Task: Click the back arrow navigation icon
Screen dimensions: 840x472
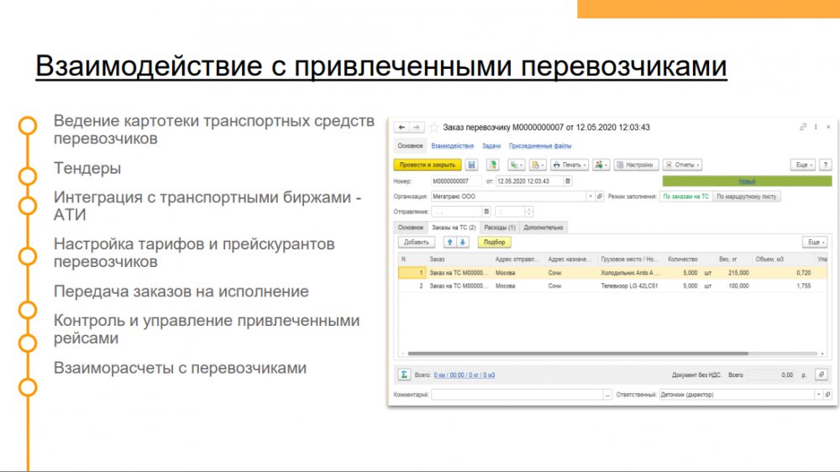Action: (401, 128)
